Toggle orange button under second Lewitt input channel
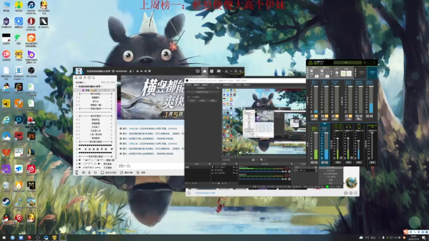The image size is (429, 241). coord(327,116)
